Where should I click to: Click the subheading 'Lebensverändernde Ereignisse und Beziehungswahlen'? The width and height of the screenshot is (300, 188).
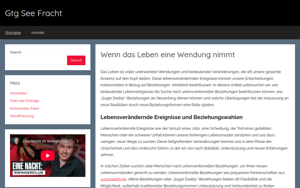point(171,117)
